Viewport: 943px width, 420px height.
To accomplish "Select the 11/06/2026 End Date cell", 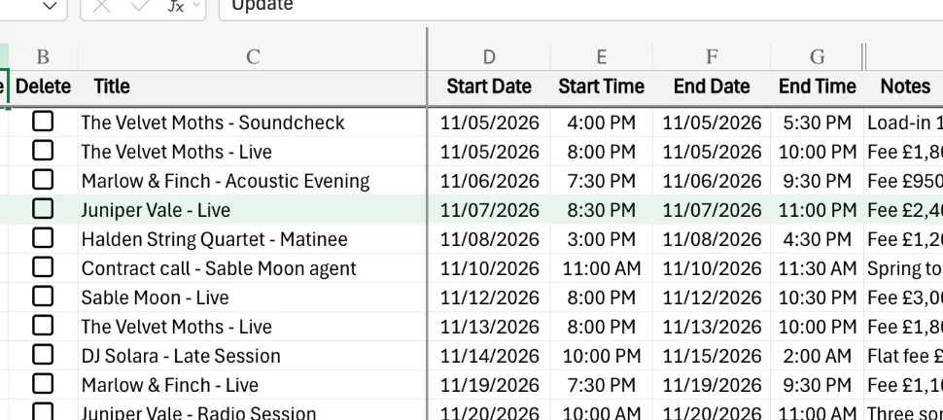I will [x=712, y=181].
